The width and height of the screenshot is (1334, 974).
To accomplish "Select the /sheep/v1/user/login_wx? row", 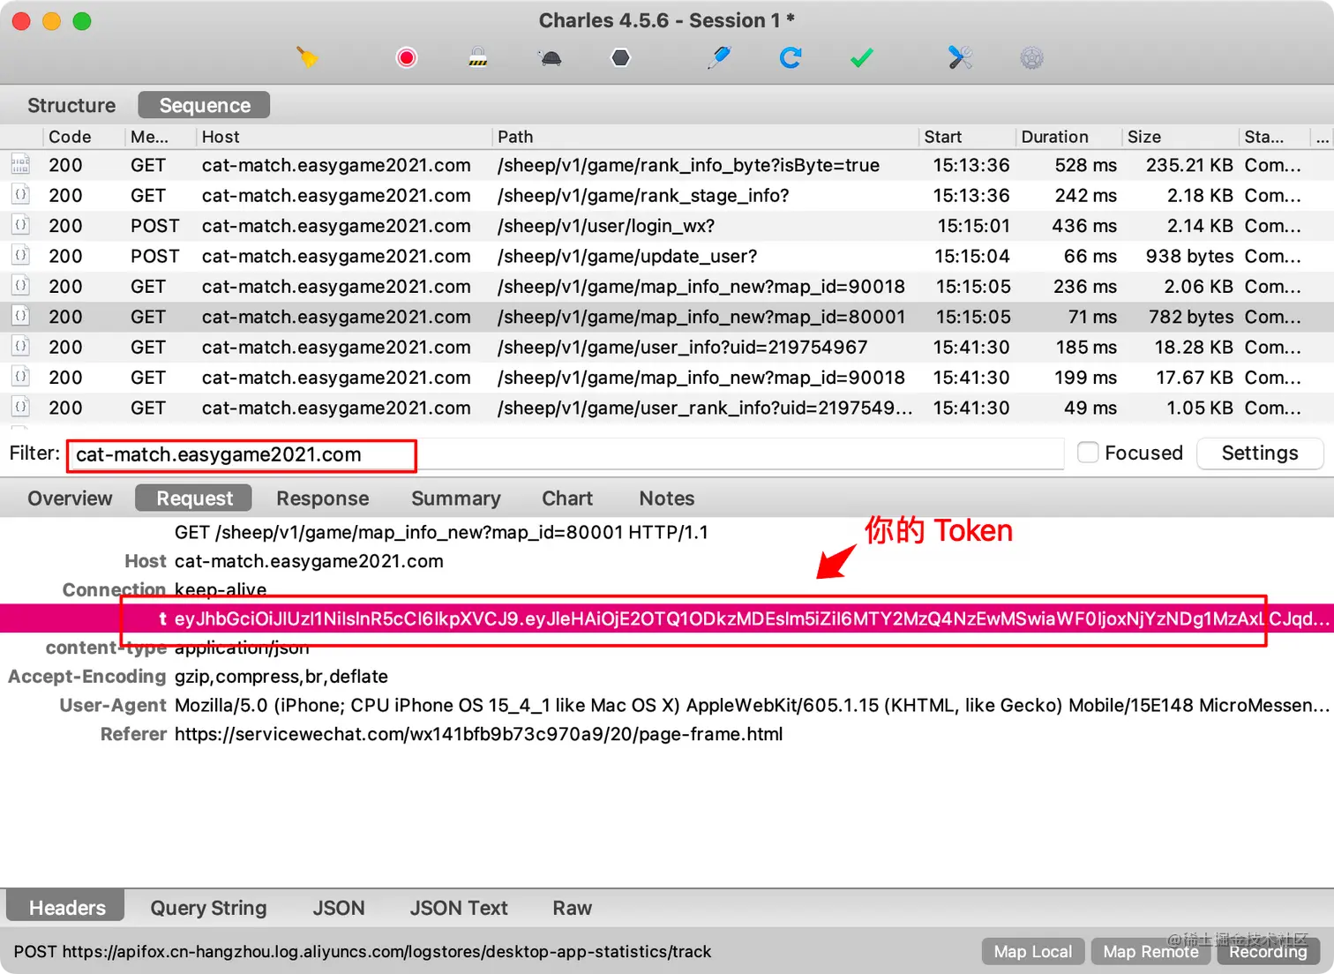I will pyautogui.click(x=667, y=226).
